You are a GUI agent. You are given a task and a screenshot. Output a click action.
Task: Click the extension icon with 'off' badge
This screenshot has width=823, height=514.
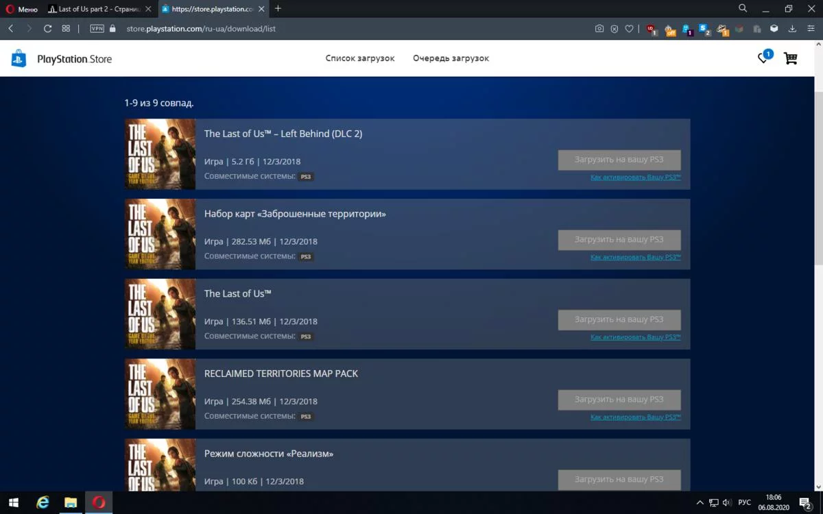pyautogui.click(x=670, y=29)
